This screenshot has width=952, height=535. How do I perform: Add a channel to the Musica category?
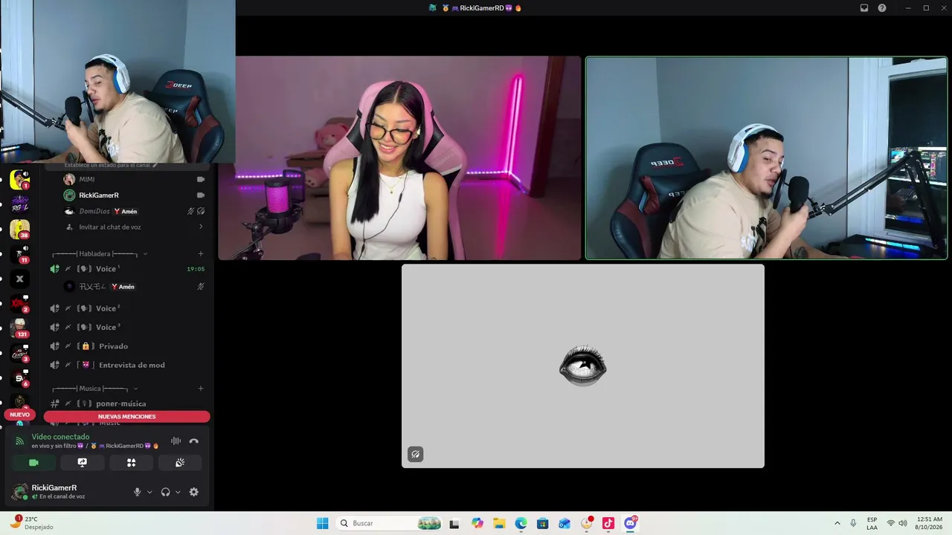click(201, 389)
